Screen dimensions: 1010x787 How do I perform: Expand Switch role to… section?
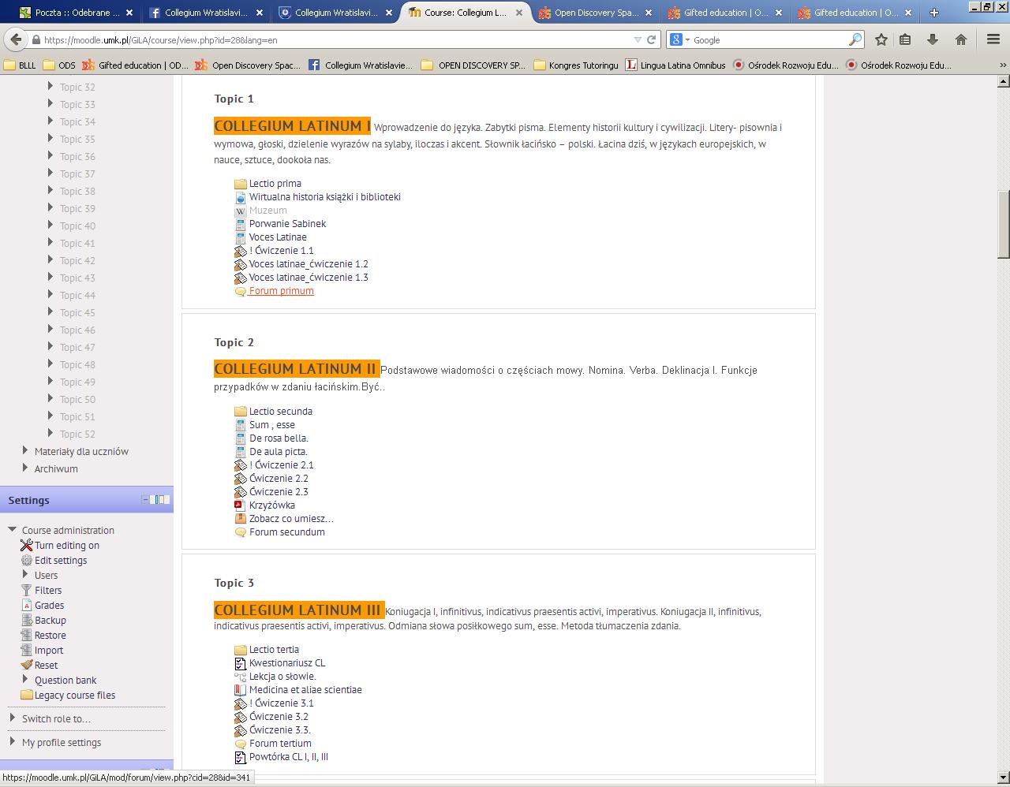pyautogui.click(x=13, y=718)
